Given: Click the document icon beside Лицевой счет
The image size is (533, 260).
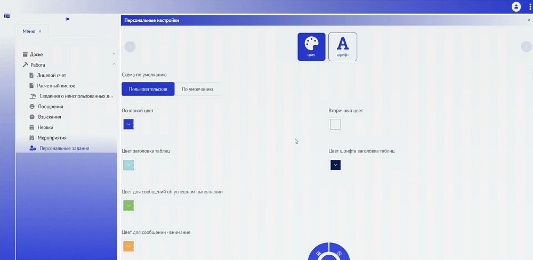Looking at the screenshot, I should click(31, 75).
